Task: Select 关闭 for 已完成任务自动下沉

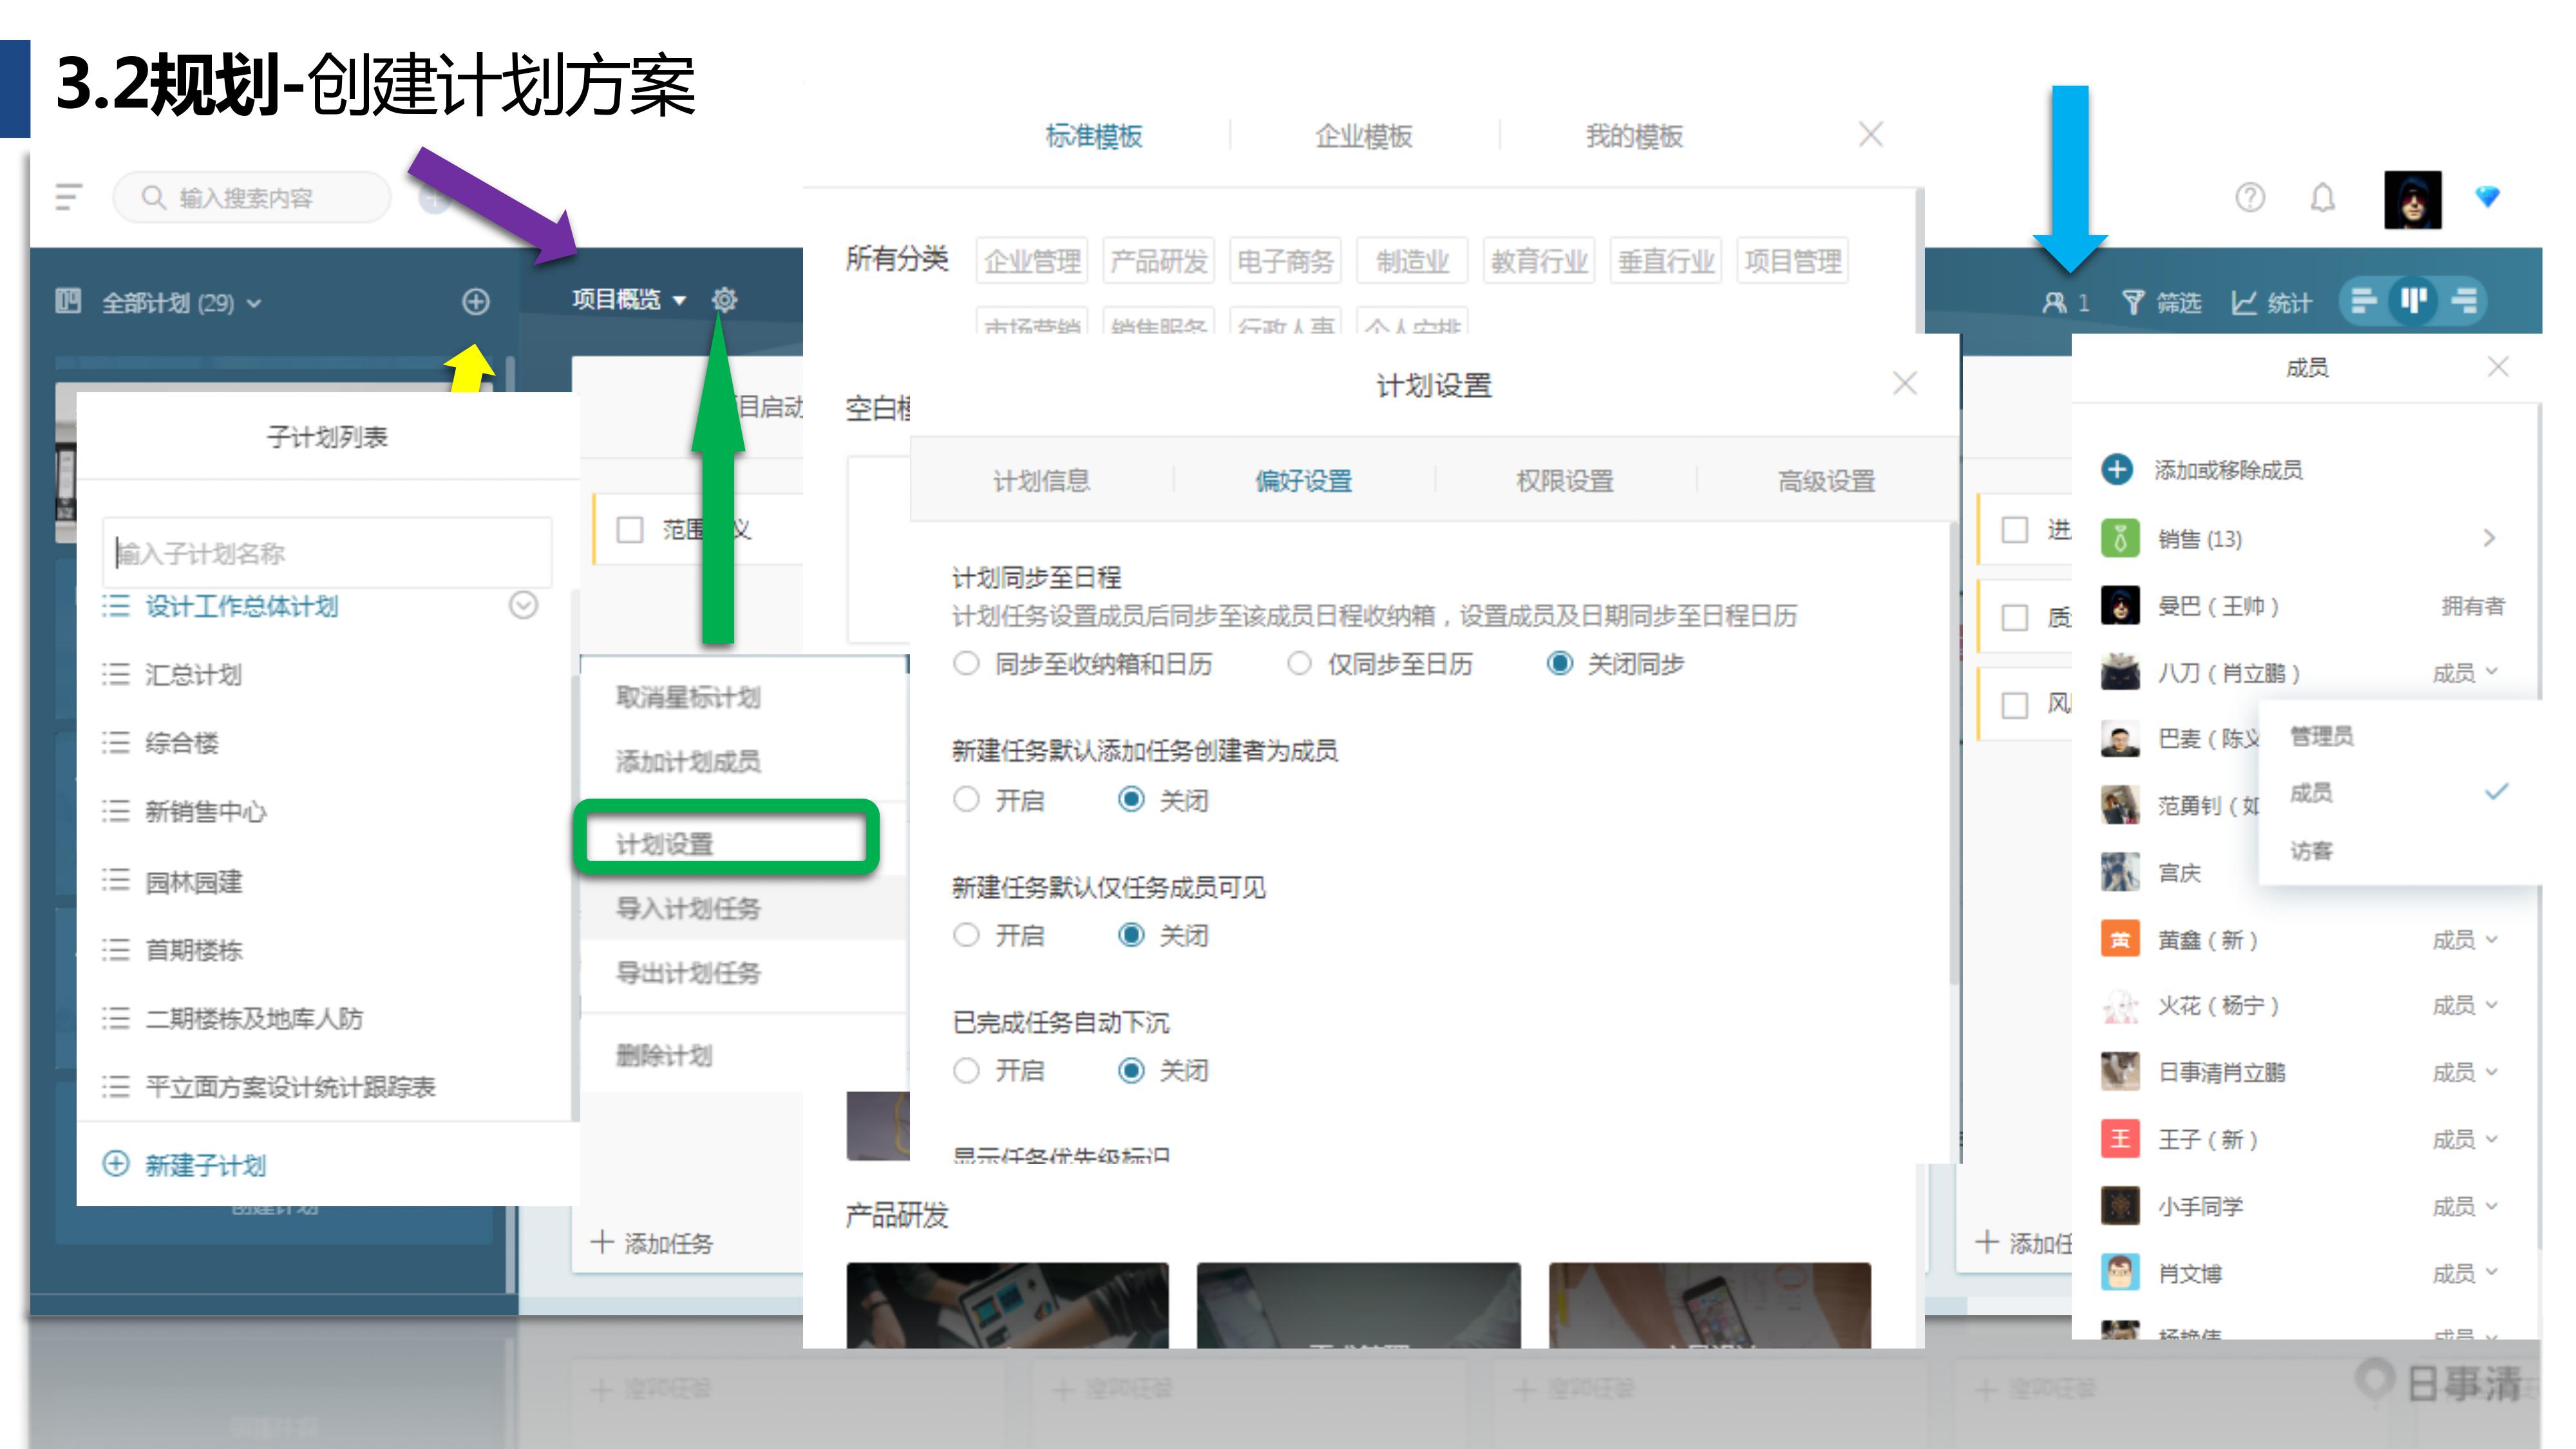Action: (x=1131, y=1070)
